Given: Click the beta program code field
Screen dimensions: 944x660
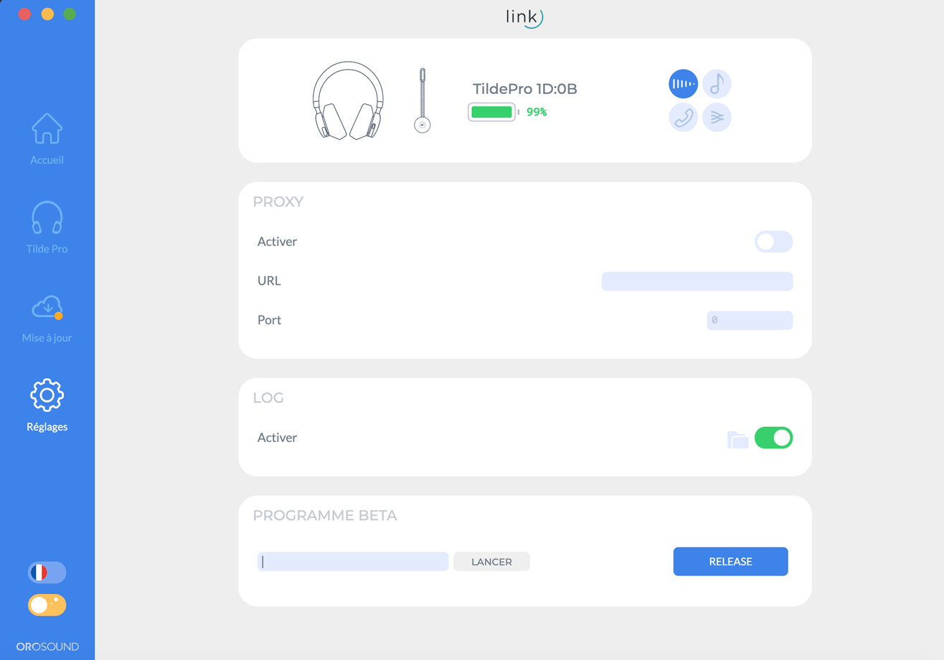Looking at the screenshot, I should pyautogui.click(x=353, y=562).
